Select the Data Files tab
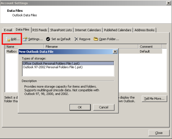The width and height of the screenshot is (172, 139). pyautogui.click(x=23, y=30)
